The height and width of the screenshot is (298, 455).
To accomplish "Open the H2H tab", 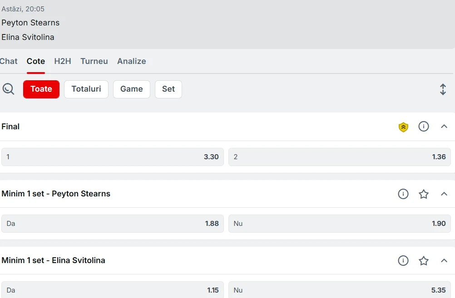I will pyautogui.click(x=63, y=61).
